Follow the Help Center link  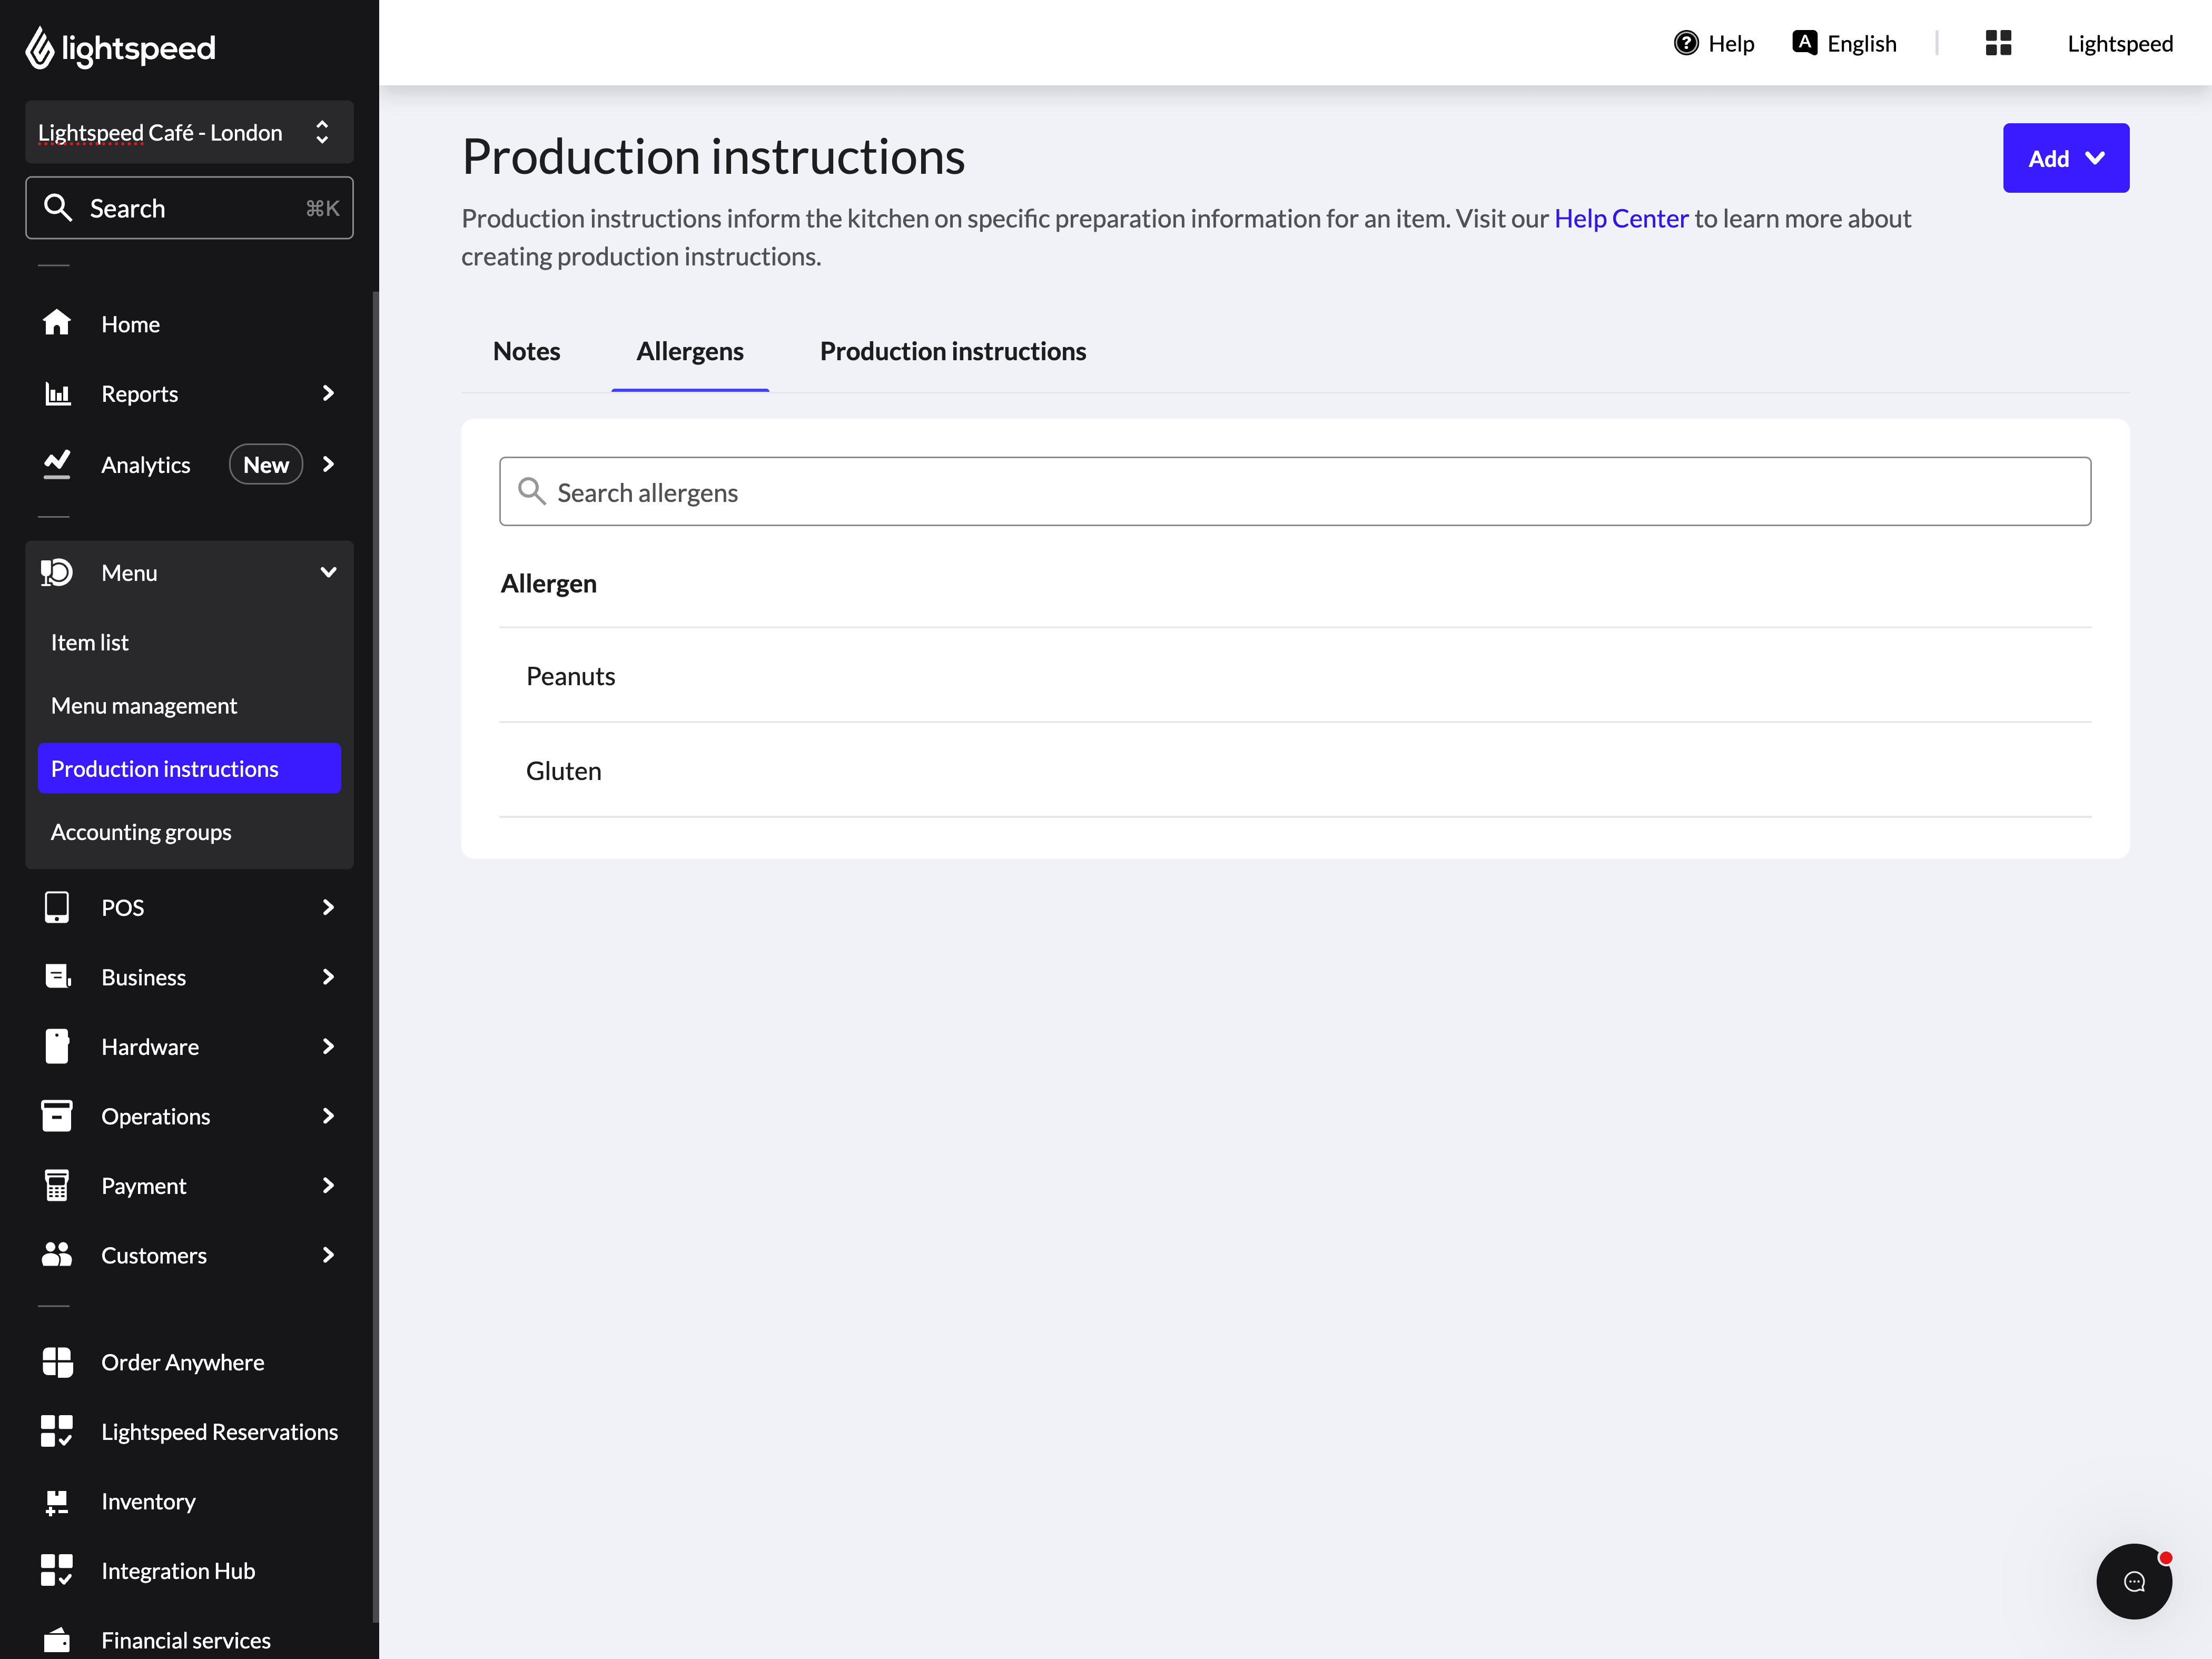point(1620,218)
